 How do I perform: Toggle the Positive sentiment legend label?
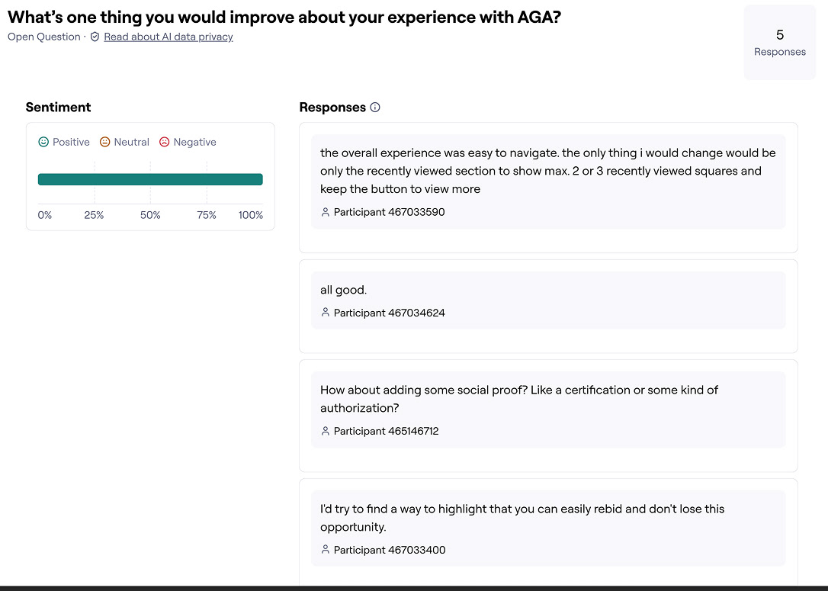click(71, 142)
